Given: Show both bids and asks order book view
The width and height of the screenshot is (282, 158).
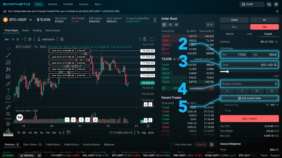Looking at the screenshot, I should tap(164, 24).
